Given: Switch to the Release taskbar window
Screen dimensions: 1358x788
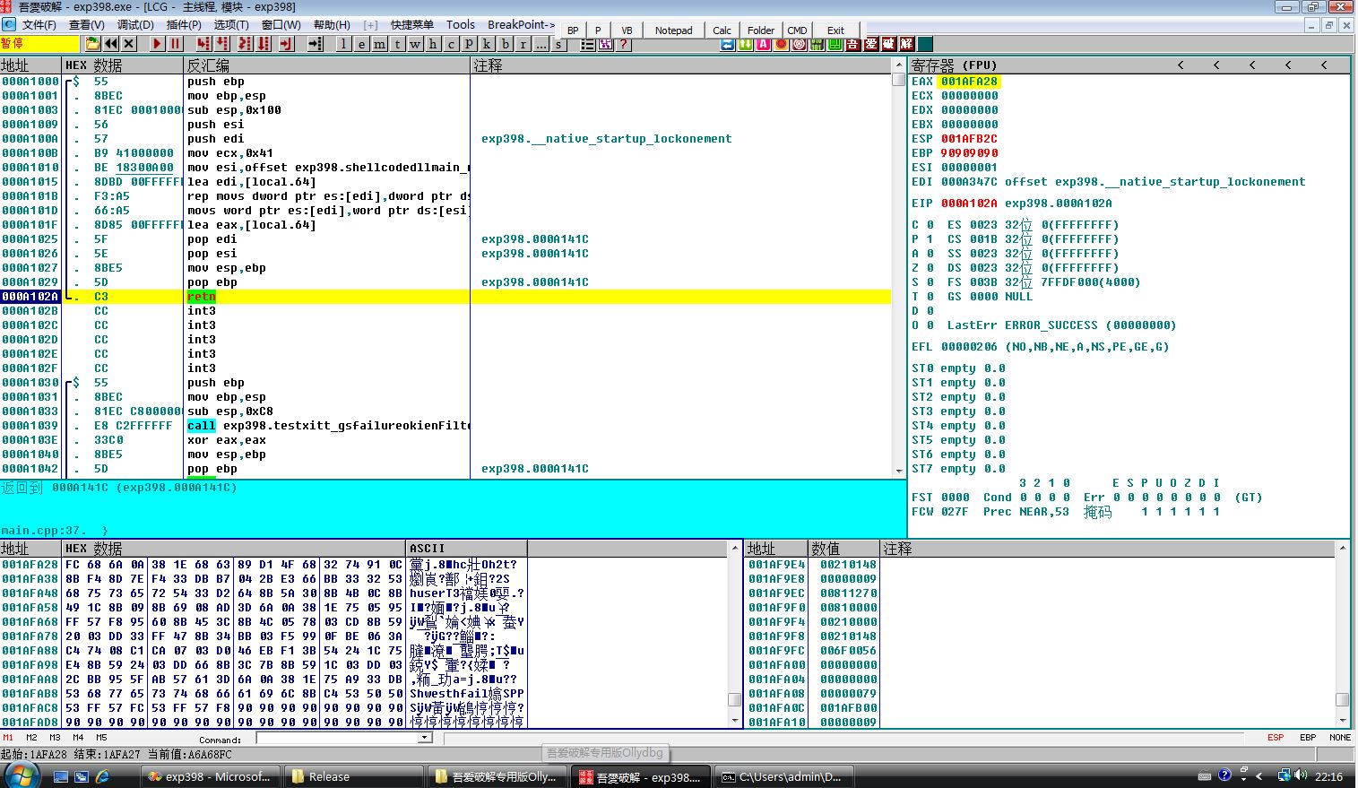Looking at the screenshot, I should click(353, 776).
